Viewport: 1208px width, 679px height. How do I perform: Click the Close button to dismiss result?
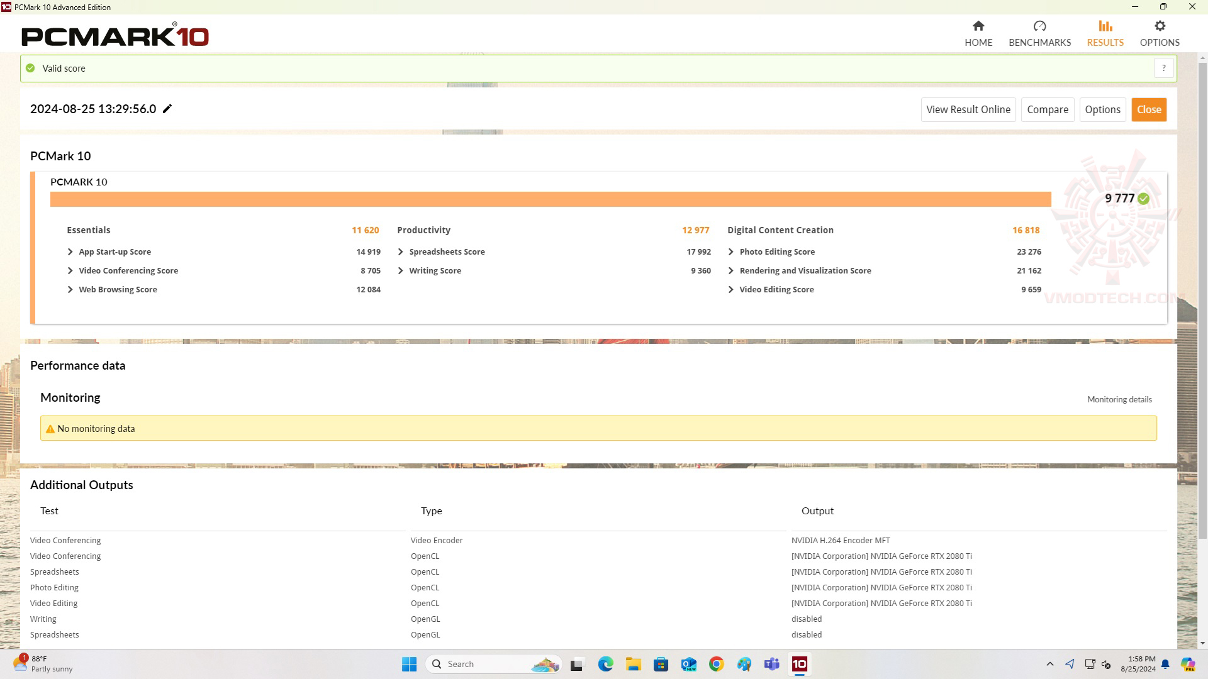click(x=1149, y=109)
